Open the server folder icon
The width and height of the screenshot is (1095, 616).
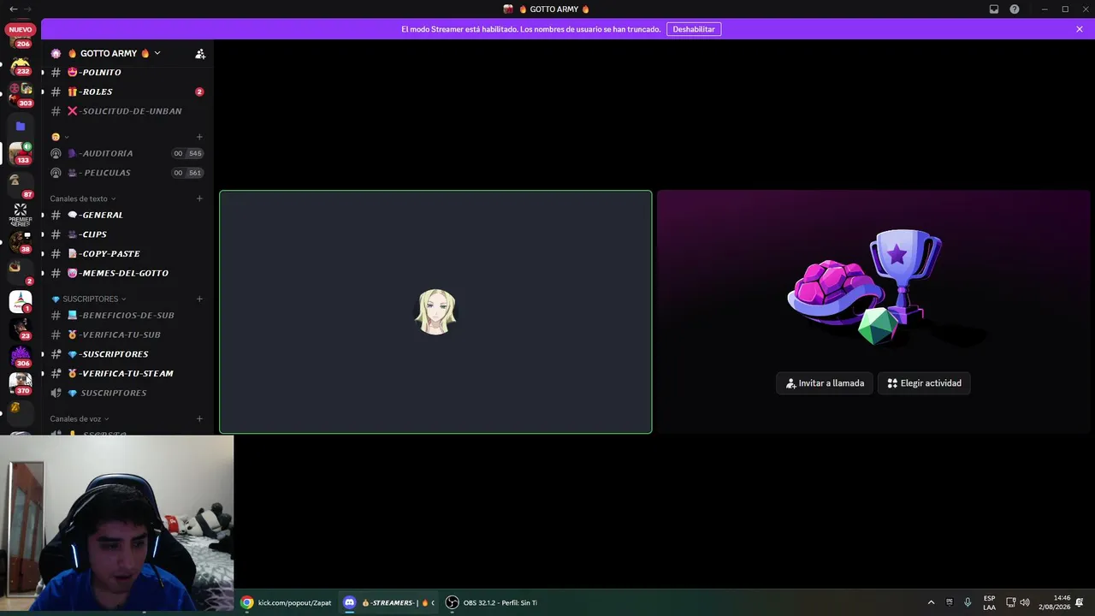tap(21, 126)
